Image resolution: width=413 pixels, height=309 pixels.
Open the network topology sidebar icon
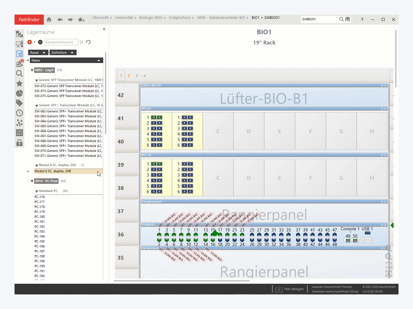coord(19,123)
